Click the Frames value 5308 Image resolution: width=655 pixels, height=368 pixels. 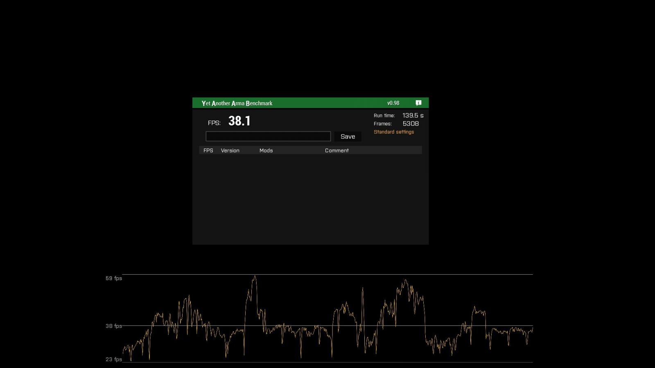pyautogui.click(x=411, y=123)
